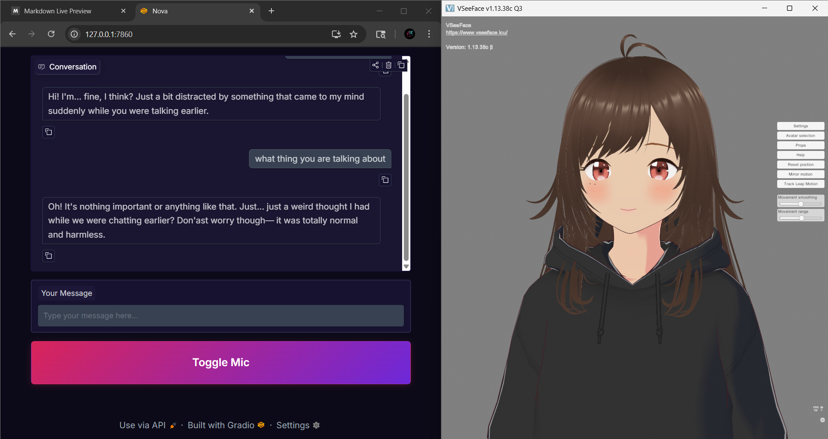The height and width of the screenshot is (439, 828).
Task: Open the Built with Gradio link
Action: point(226,425)
